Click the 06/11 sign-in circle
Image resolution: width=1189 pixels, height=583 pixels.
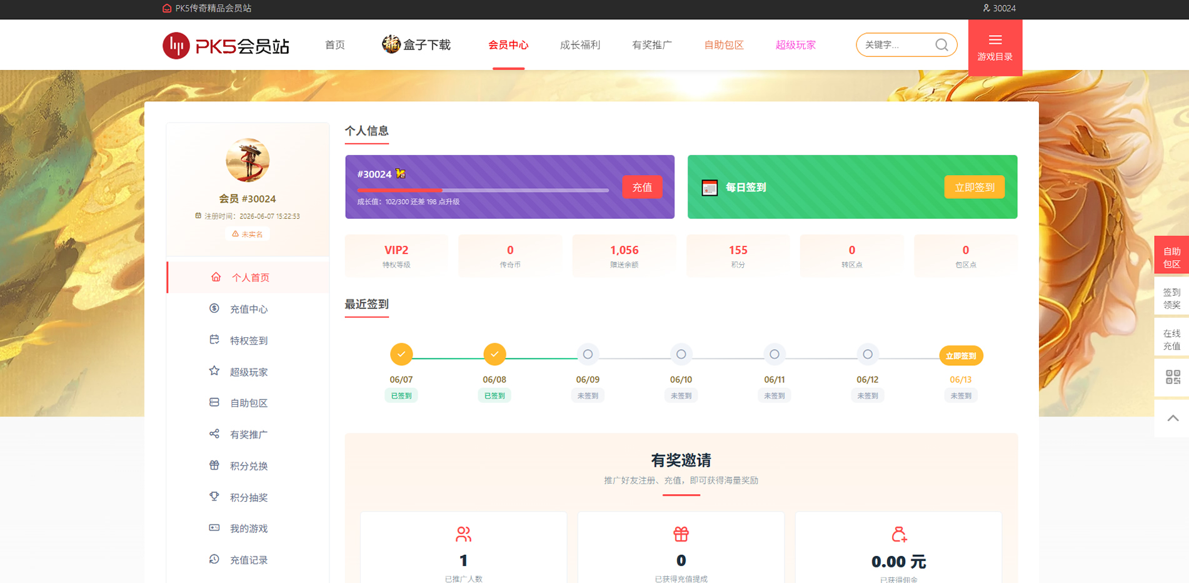(775, 354)
